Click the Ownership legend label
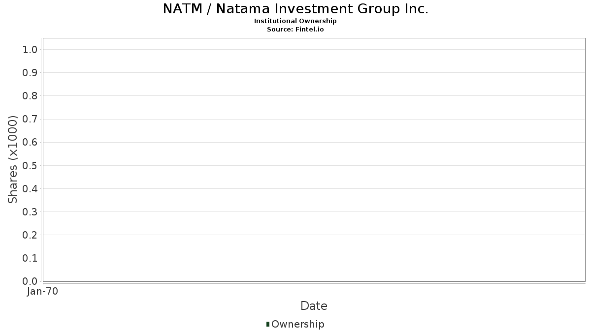The height and width of the screenshot is (332, 591). pyautogui.click(x=297, y=324)
